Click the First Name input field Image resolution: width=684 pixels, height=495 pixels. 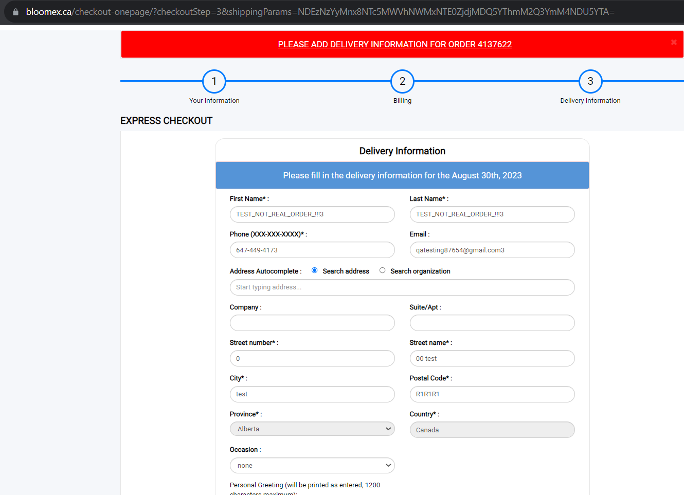[312, 214]
